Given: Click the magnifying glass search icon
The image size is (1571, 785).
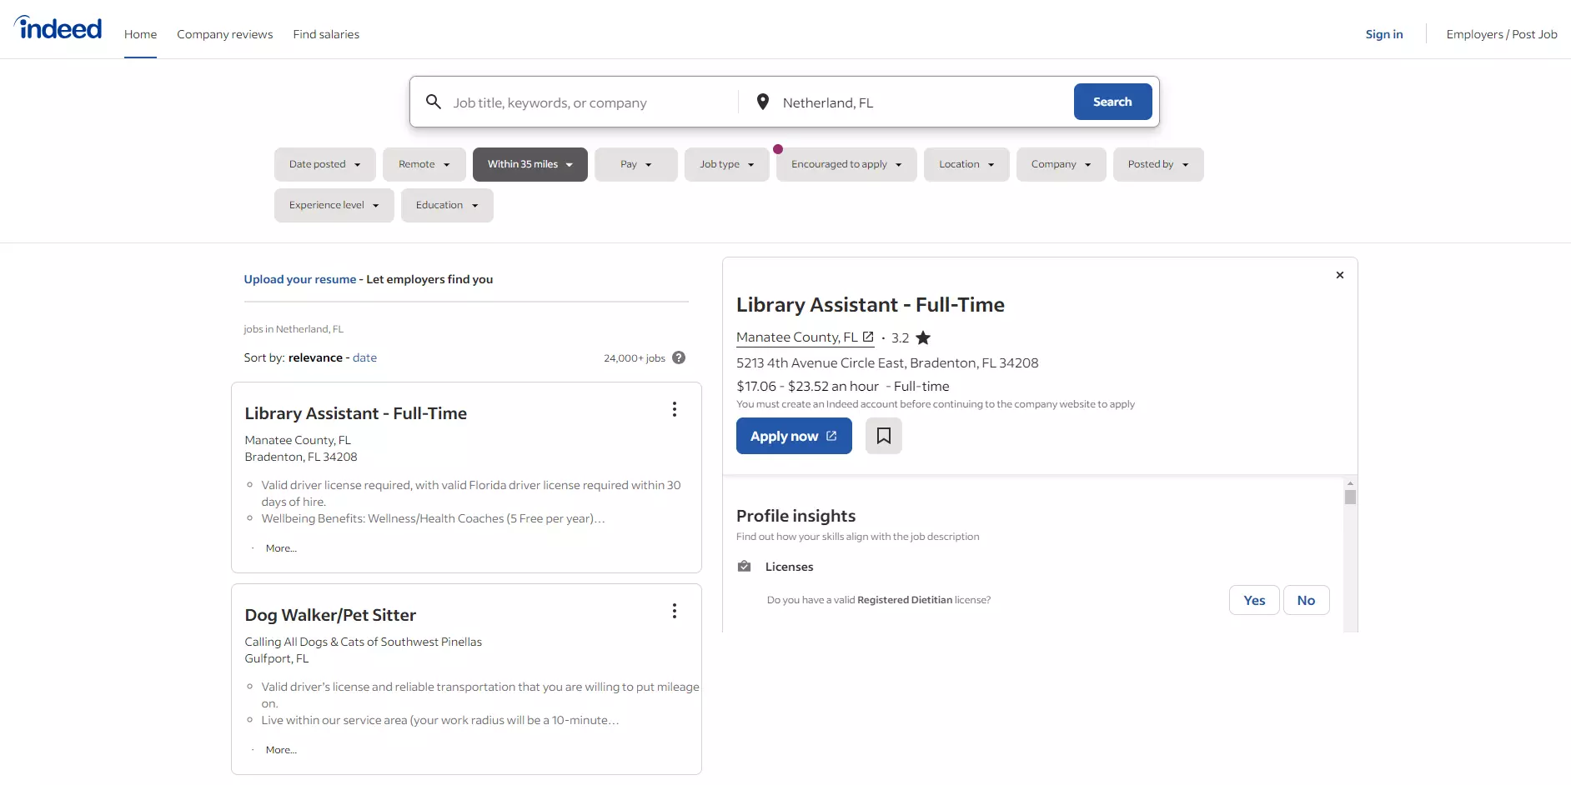Looking at the screenshot, I should point(434,102).
